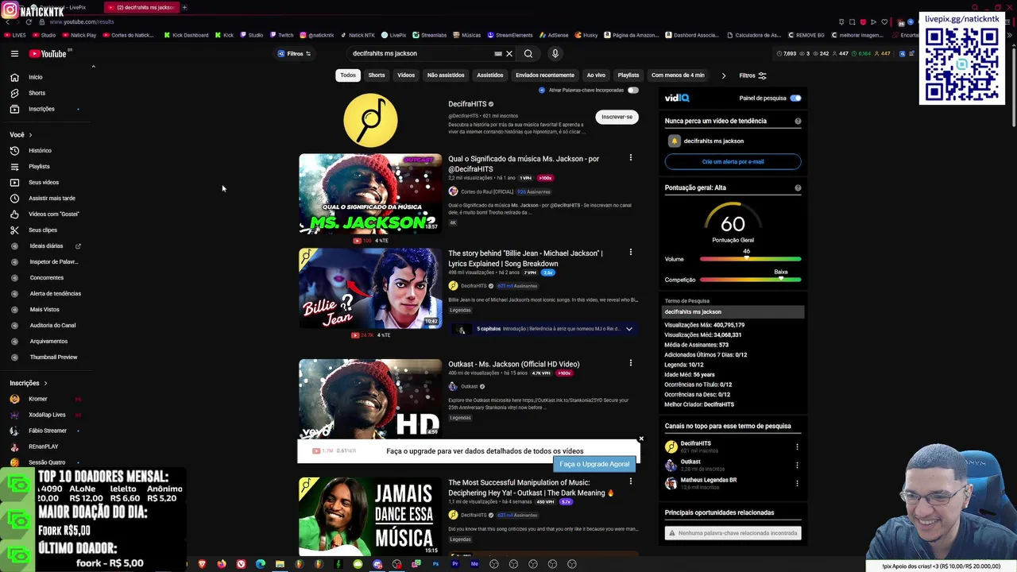
Task: Open the YouTube hamburger guide menu
Action: click(14, 53)
